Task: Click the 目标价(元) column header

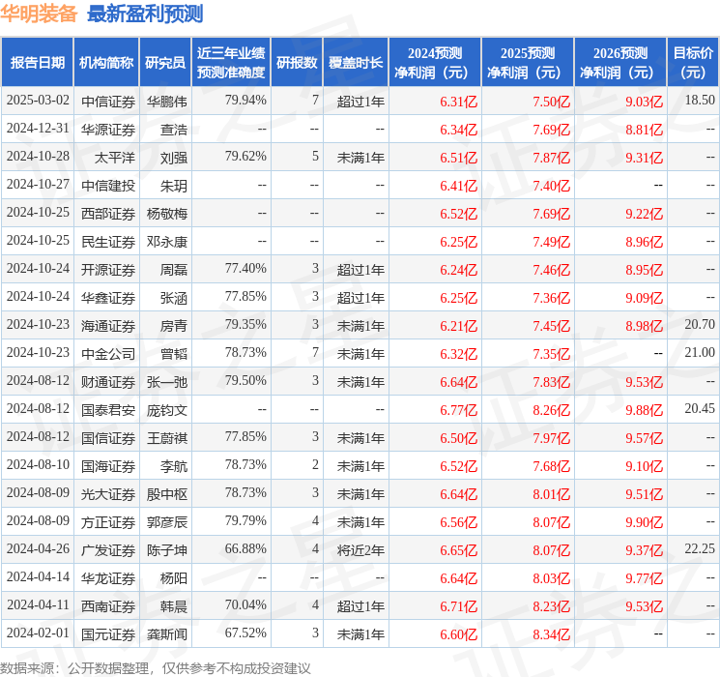Action: tap(693, 62)
